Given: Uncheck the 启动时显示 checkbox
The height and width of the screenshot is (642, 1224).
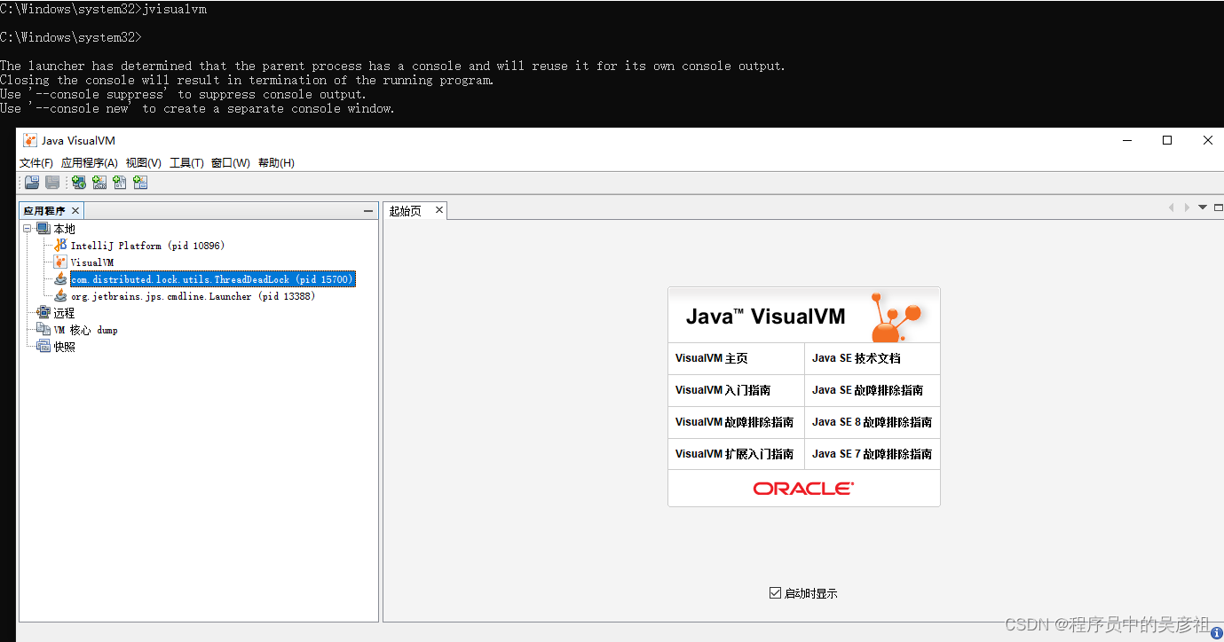Looking at the screenshot, I should click(x=775, y=592).
